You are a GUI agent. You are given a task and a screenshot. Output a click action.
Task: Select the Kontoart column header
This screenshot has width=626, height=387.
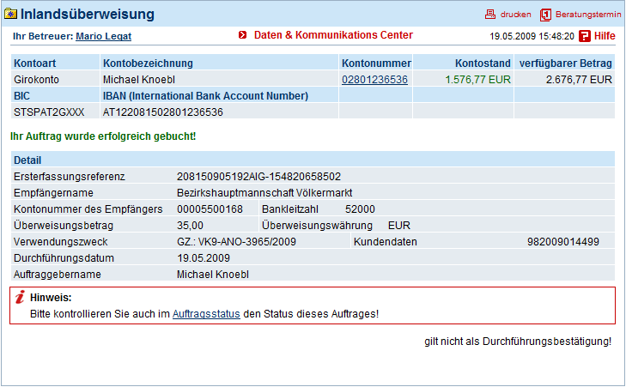[34, 63]
